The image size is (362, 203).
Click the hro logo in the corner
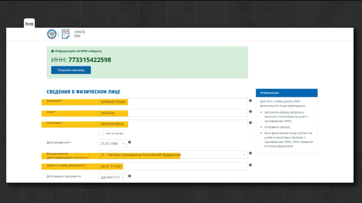pyautogui.click(x=29, y=23)
